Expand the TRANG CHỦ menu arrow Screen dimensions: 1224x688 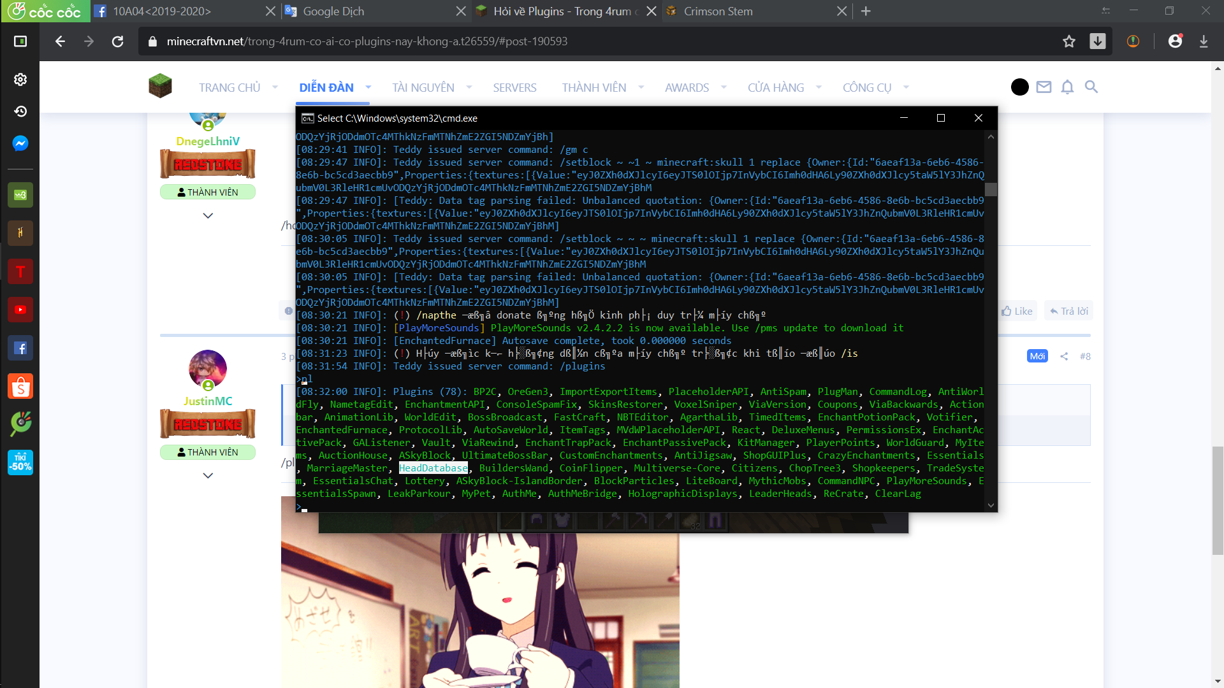pos(275,87)
